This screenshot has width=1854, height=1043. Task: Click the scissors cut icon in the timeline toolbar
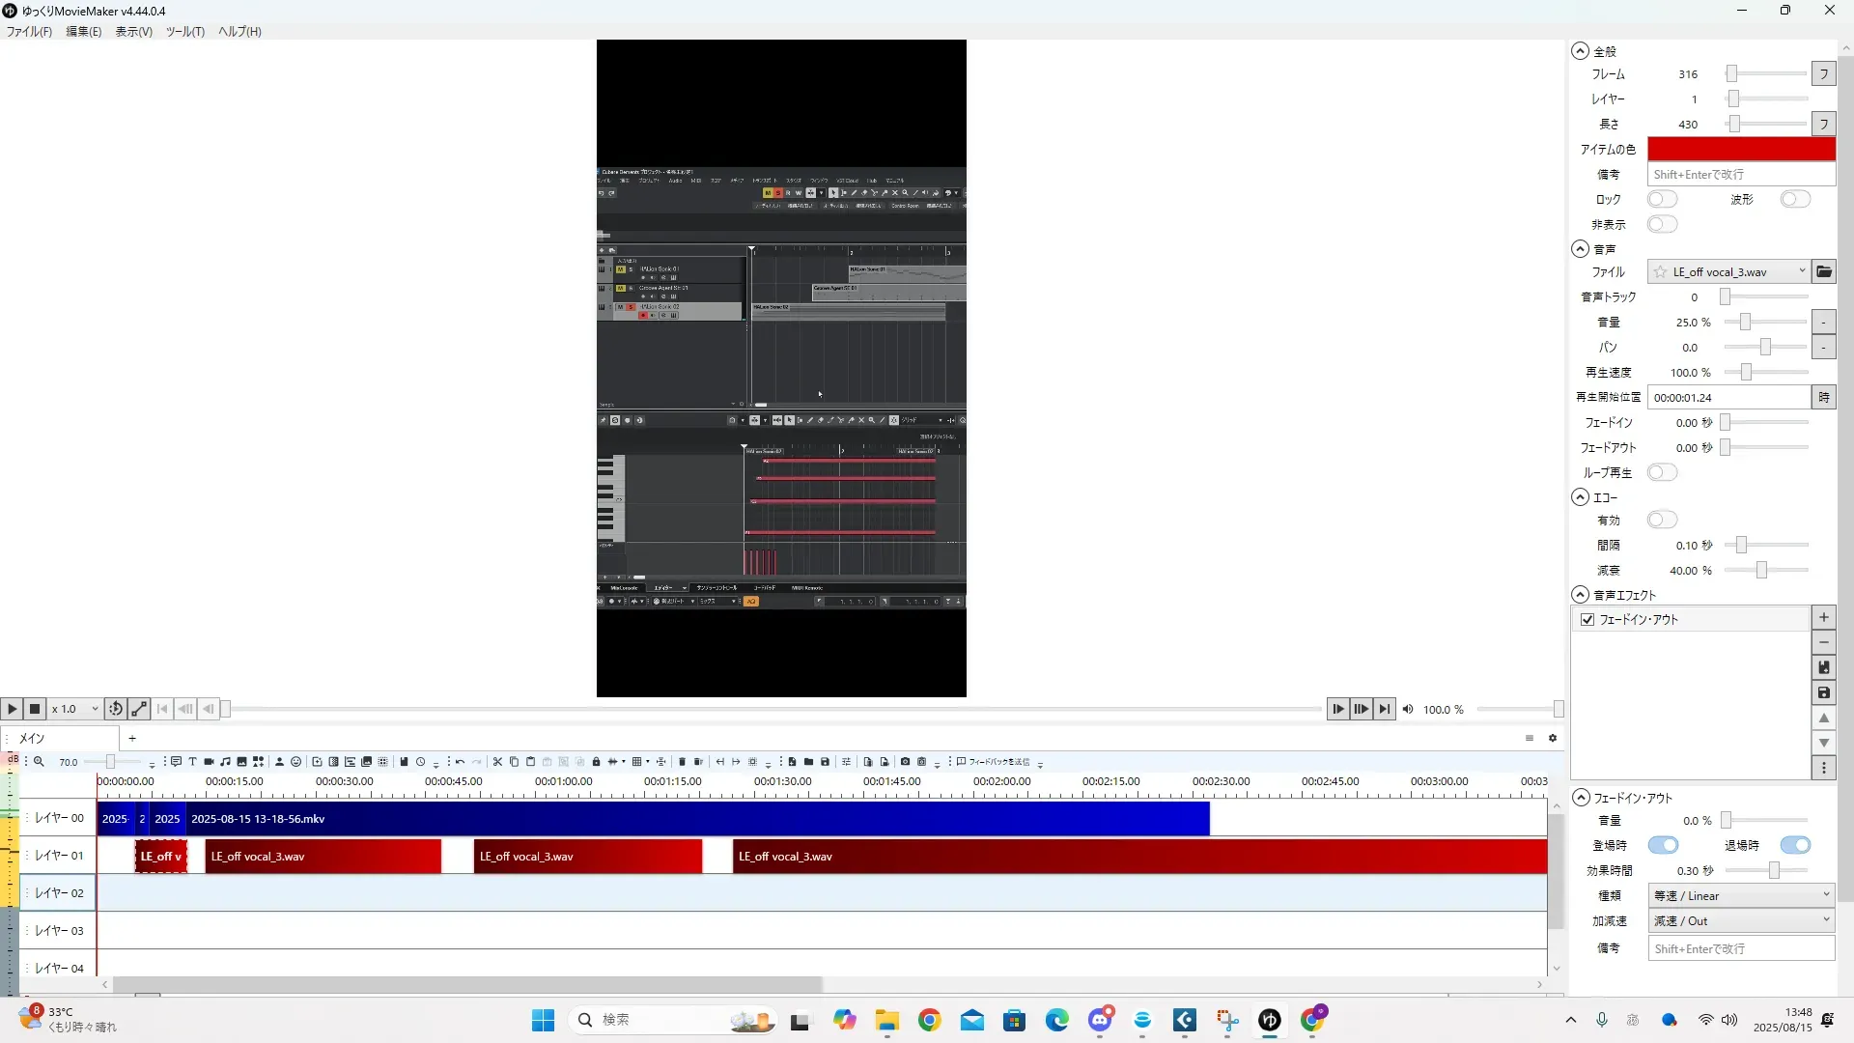click(497, 762)
